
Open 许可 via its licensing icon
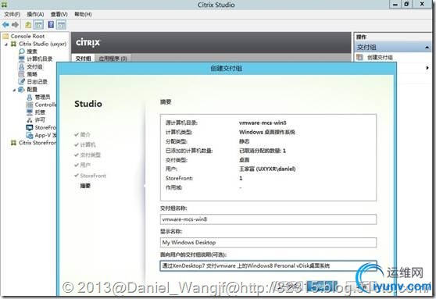[x=30, y=120]
